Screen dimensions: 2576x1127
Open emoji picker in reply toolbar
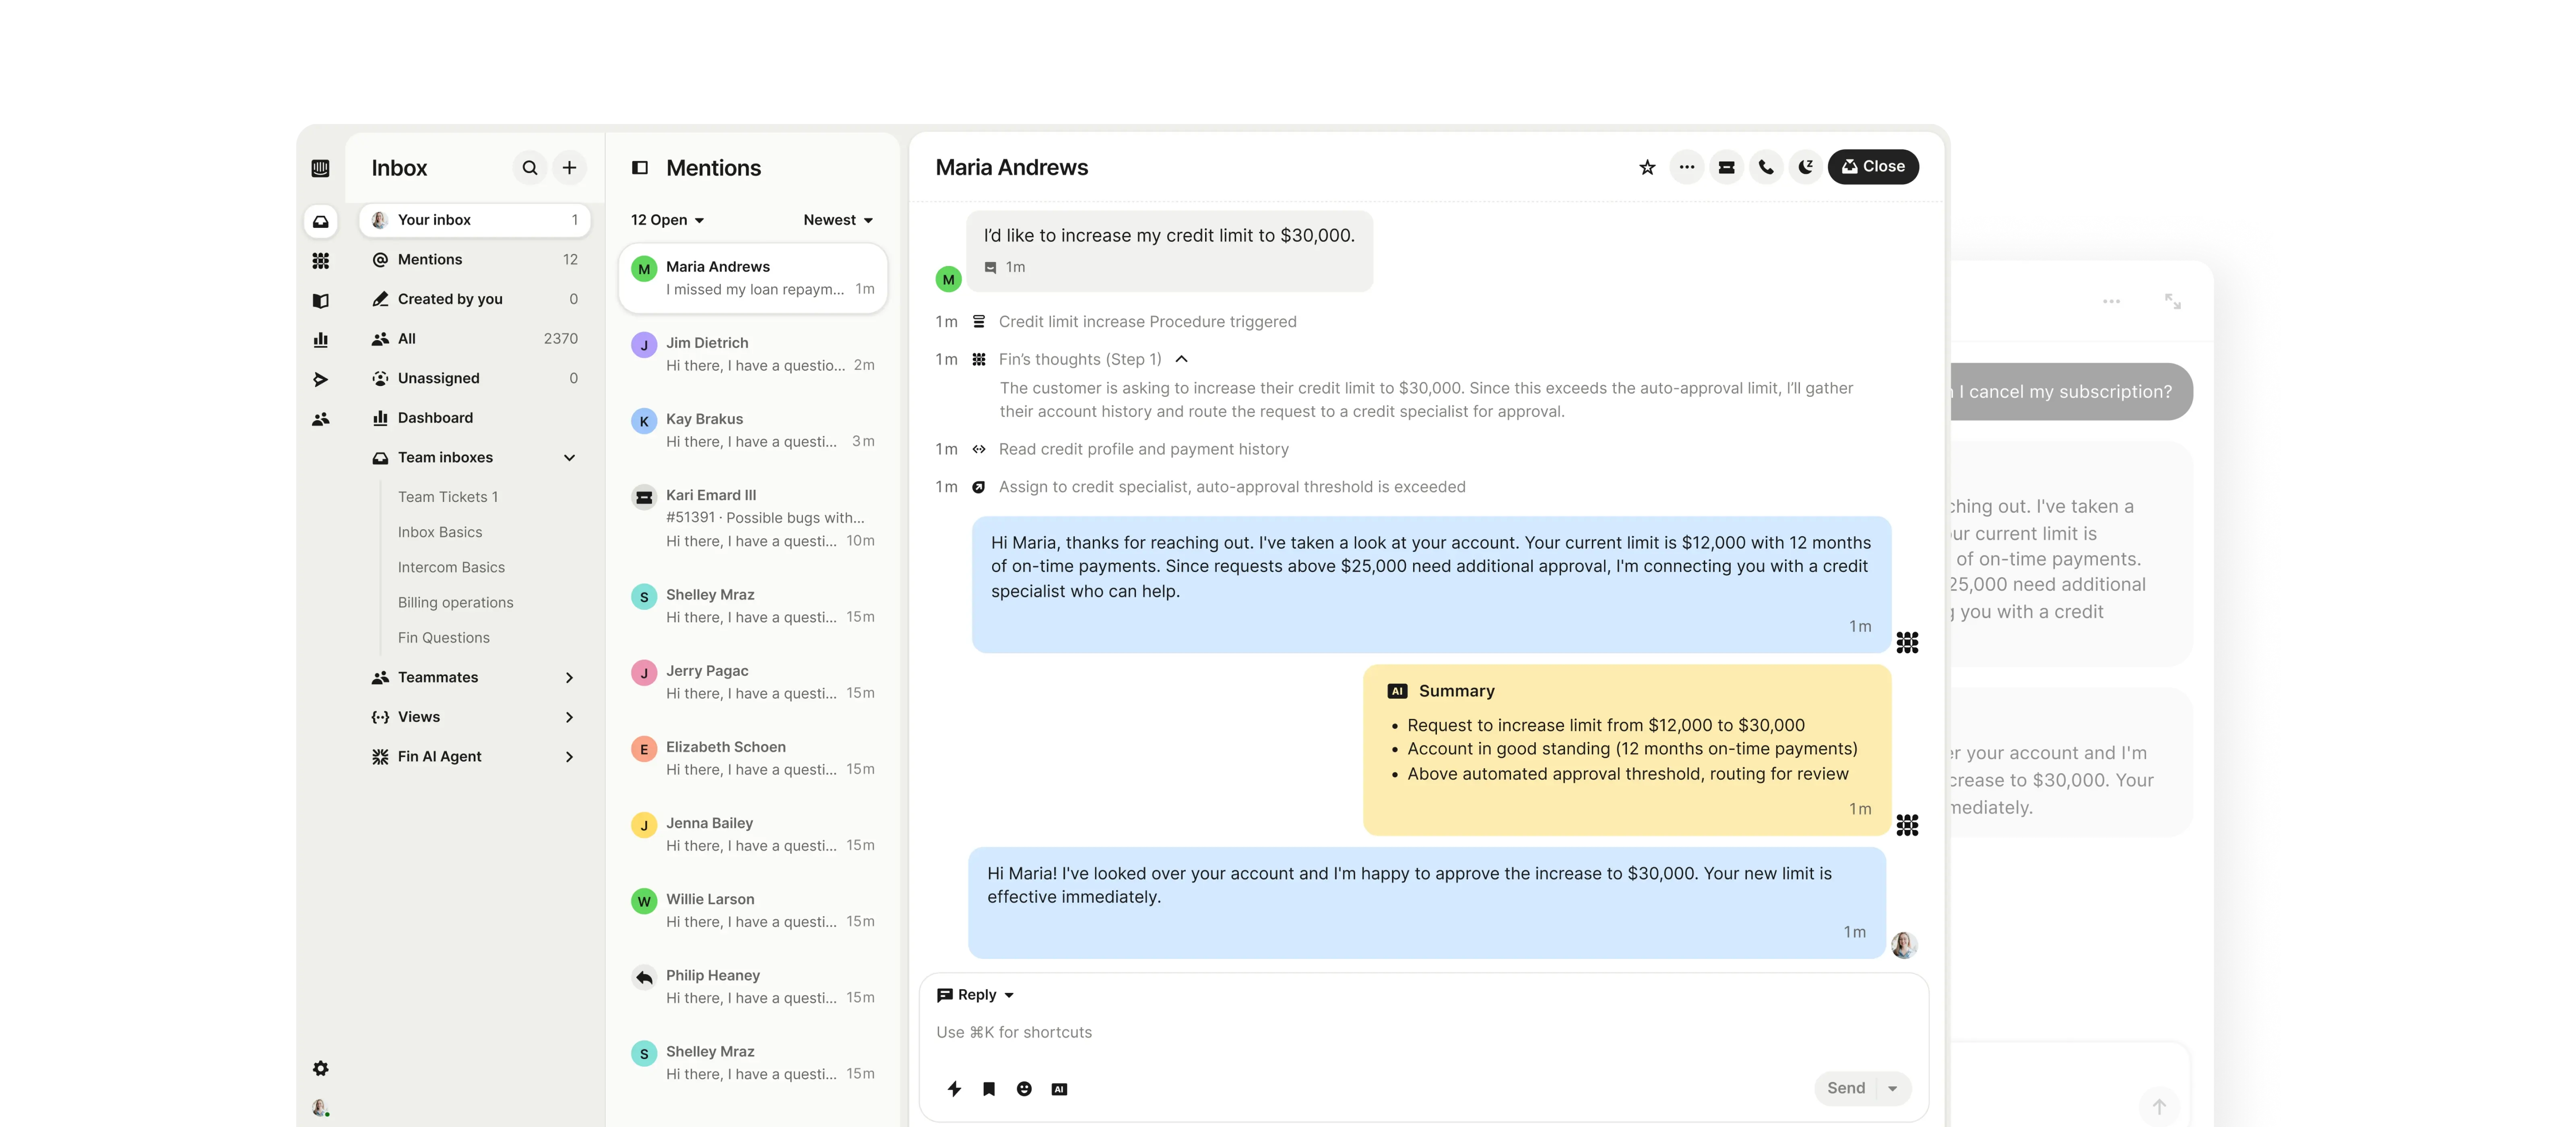point(1024,1089)
